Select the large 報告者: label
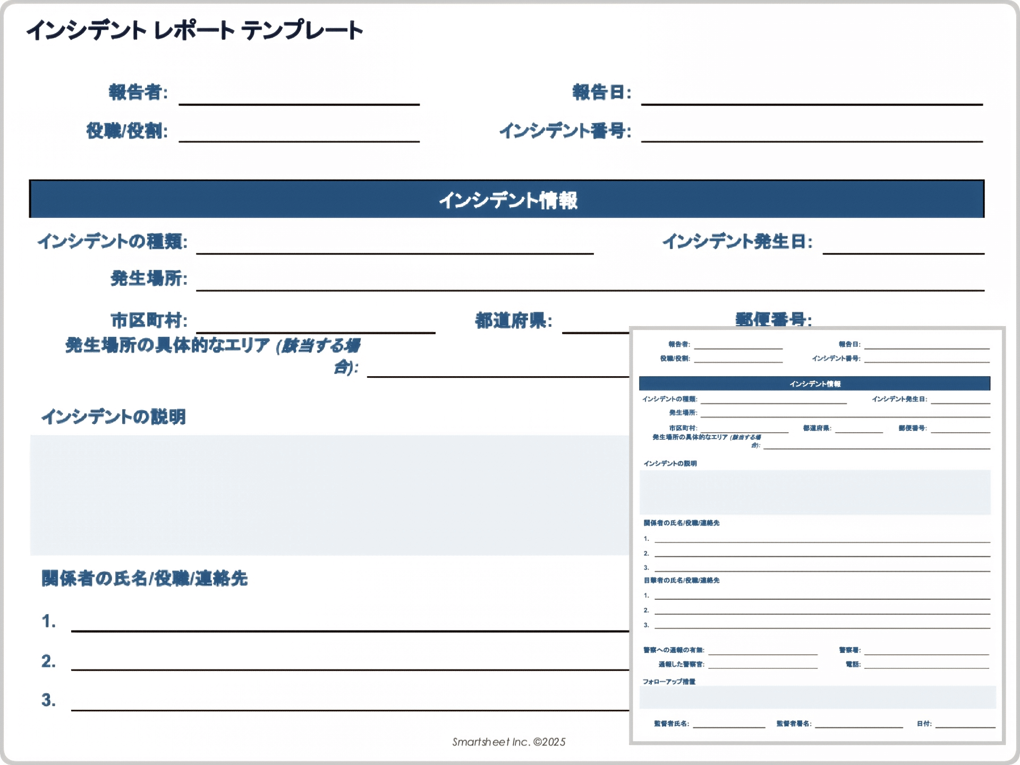 138,92
